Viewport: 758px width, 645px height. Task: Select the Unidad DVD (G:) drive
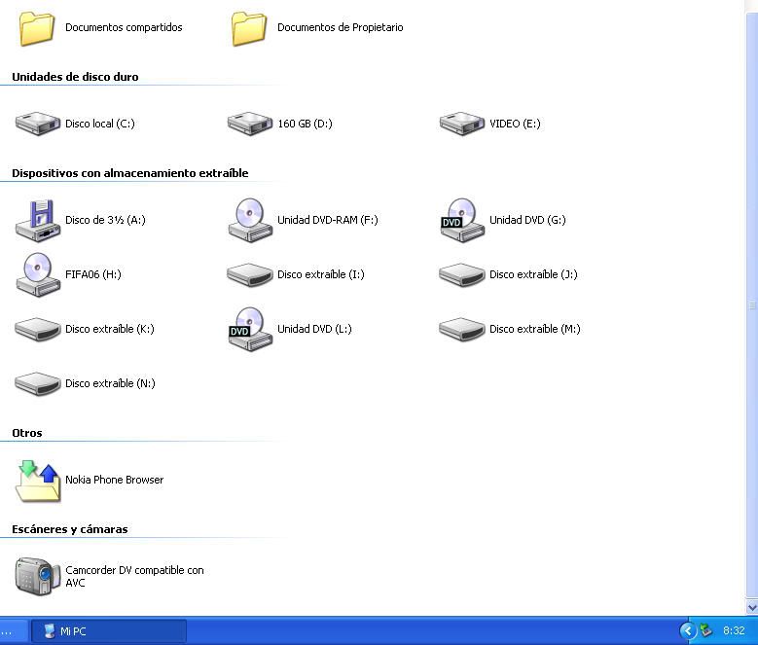tap(462, 220)
